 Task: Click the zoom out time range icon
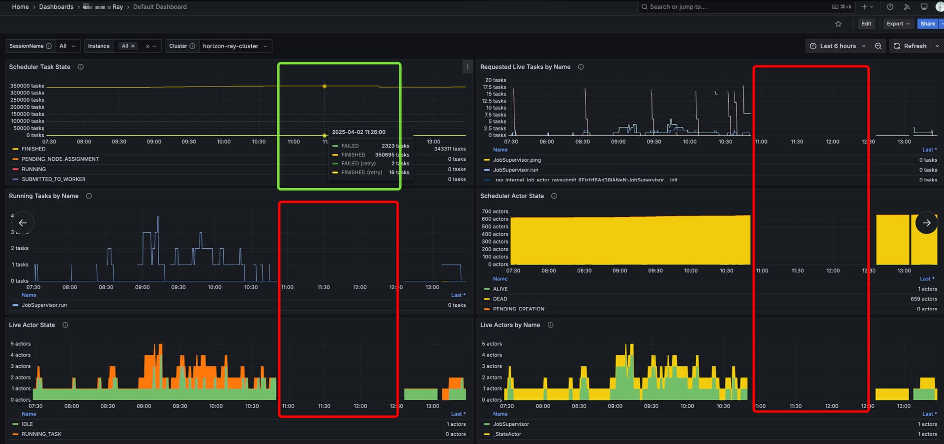(878, 46)
